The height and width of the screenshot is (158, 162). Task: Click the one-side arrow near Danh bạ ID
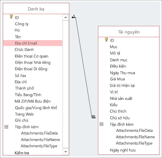74,17
